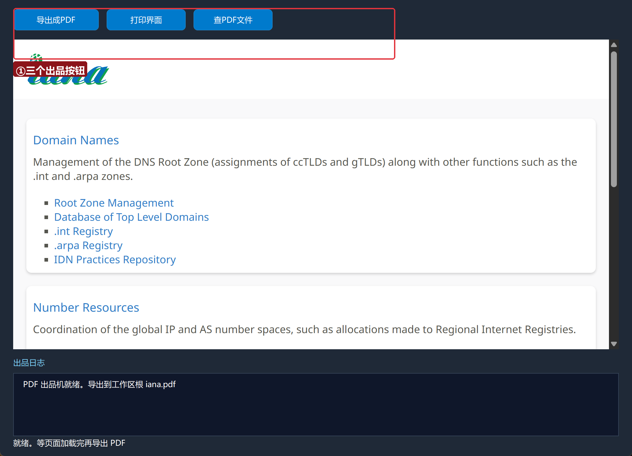Click inside the 出品日志 log text area

point(316,405)
